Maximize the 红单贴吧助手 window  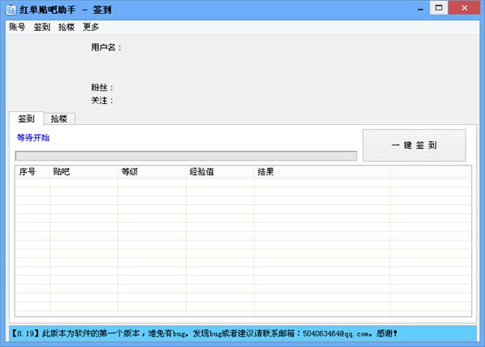point(439,8)
